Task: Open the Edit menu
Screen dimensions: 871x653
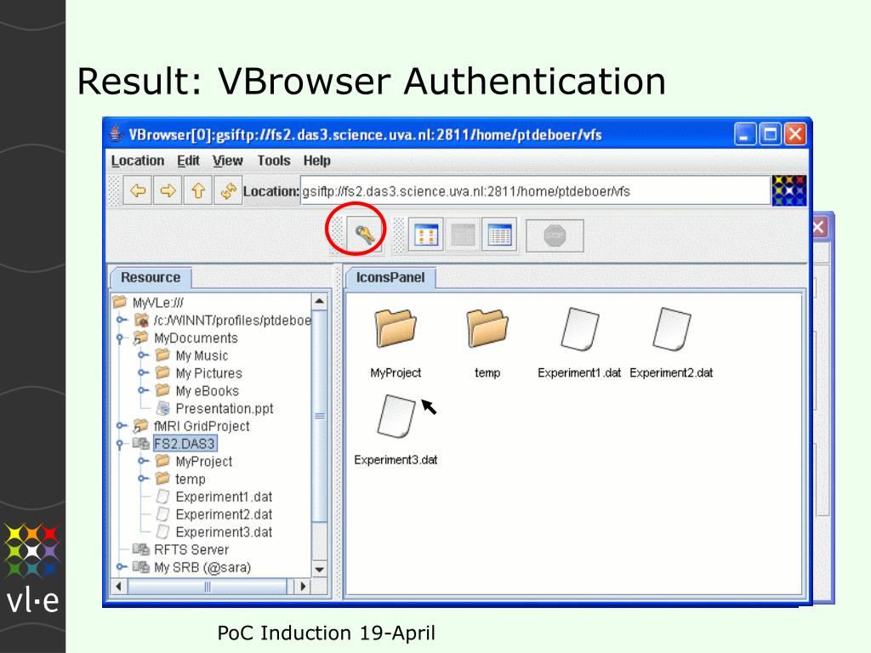Action: (188, 161)
